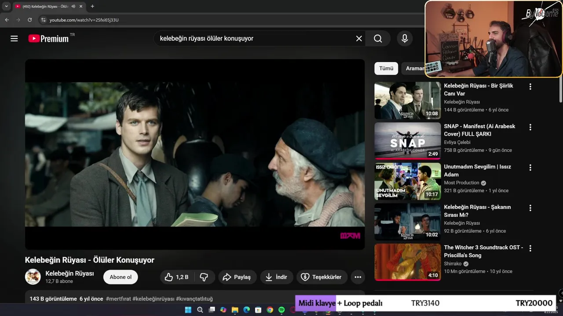
Task: Open Microsoft Store from taskbar
Action: coord(258,310)
